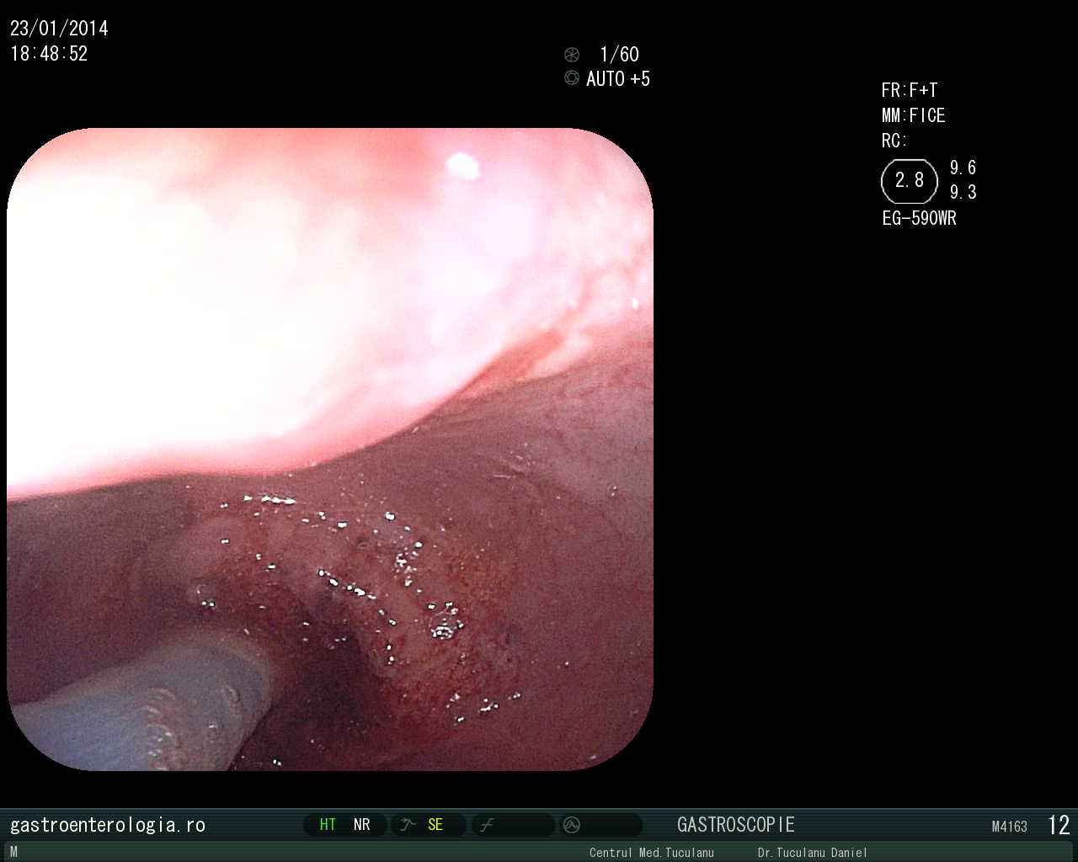Click the 1/60 shutter value
Screen dimensions: 1078x862
(x=619, y=55)
